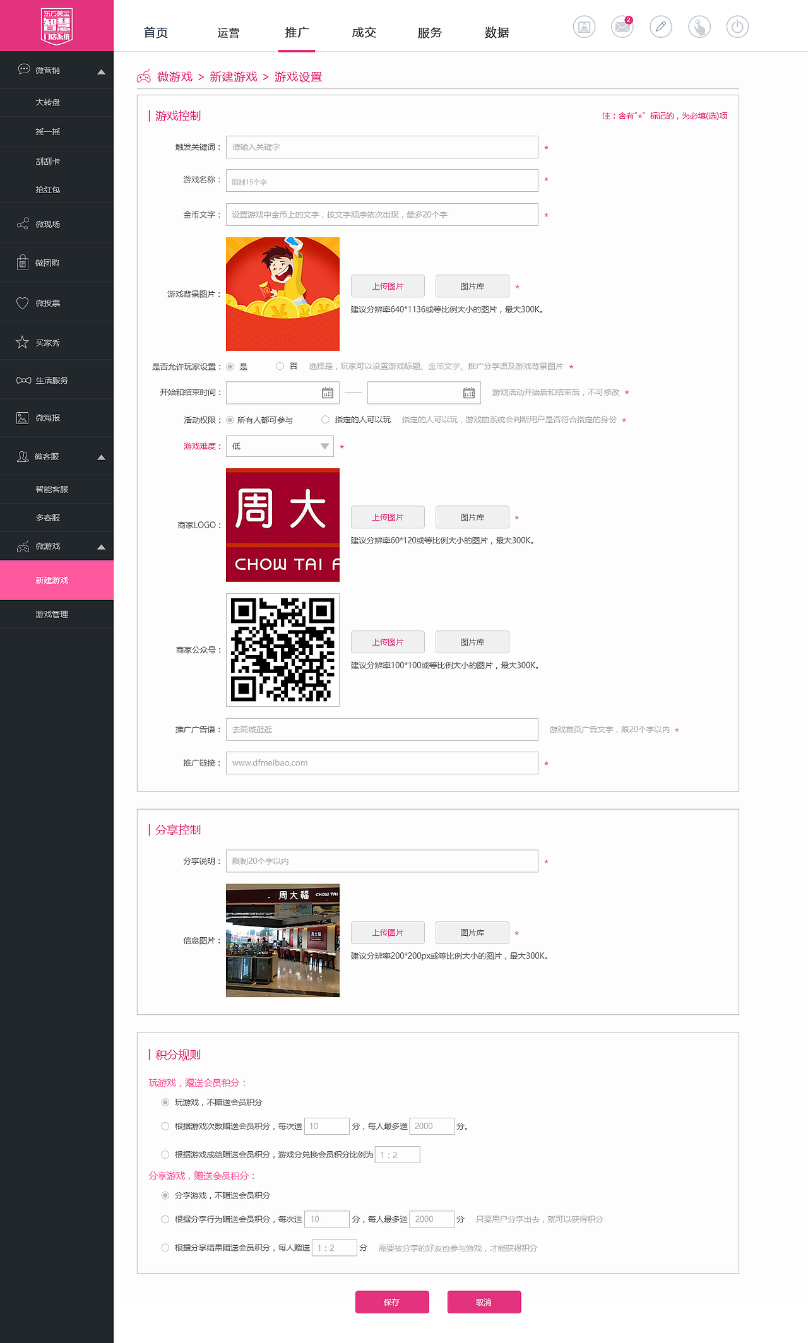
Task: Click the game background image thumbnail
Action: click(283, 294)
